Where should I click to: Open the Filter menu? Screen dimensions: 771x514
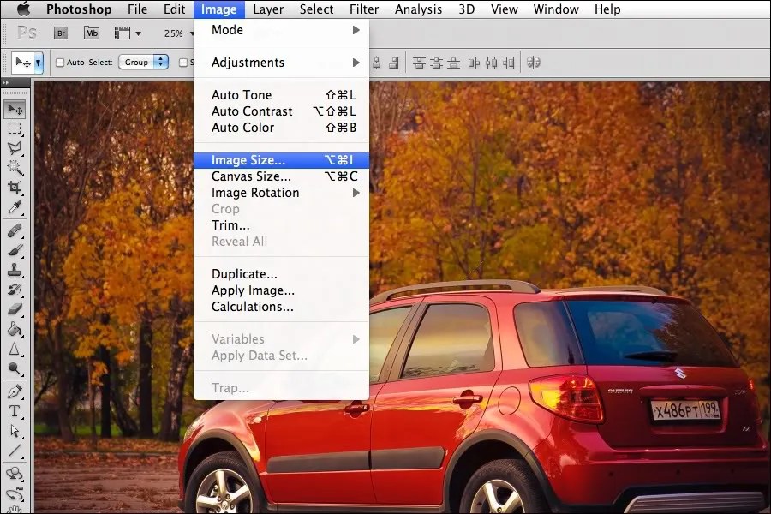point(364,9)
